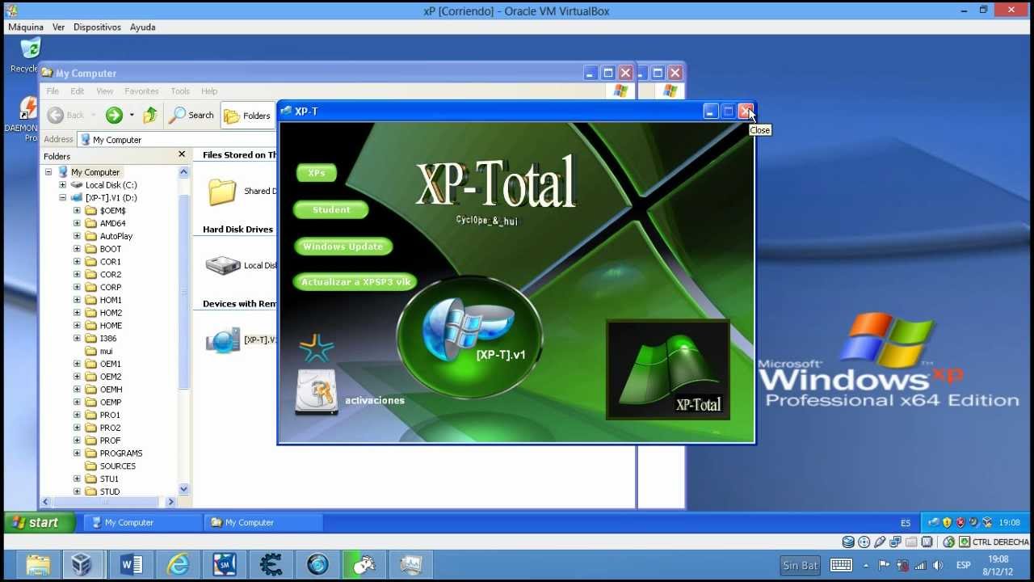This screenshot has height=582, width=1034.
Task: Open Internet Explorer from host taskbar
Action: tap(178, 564)
